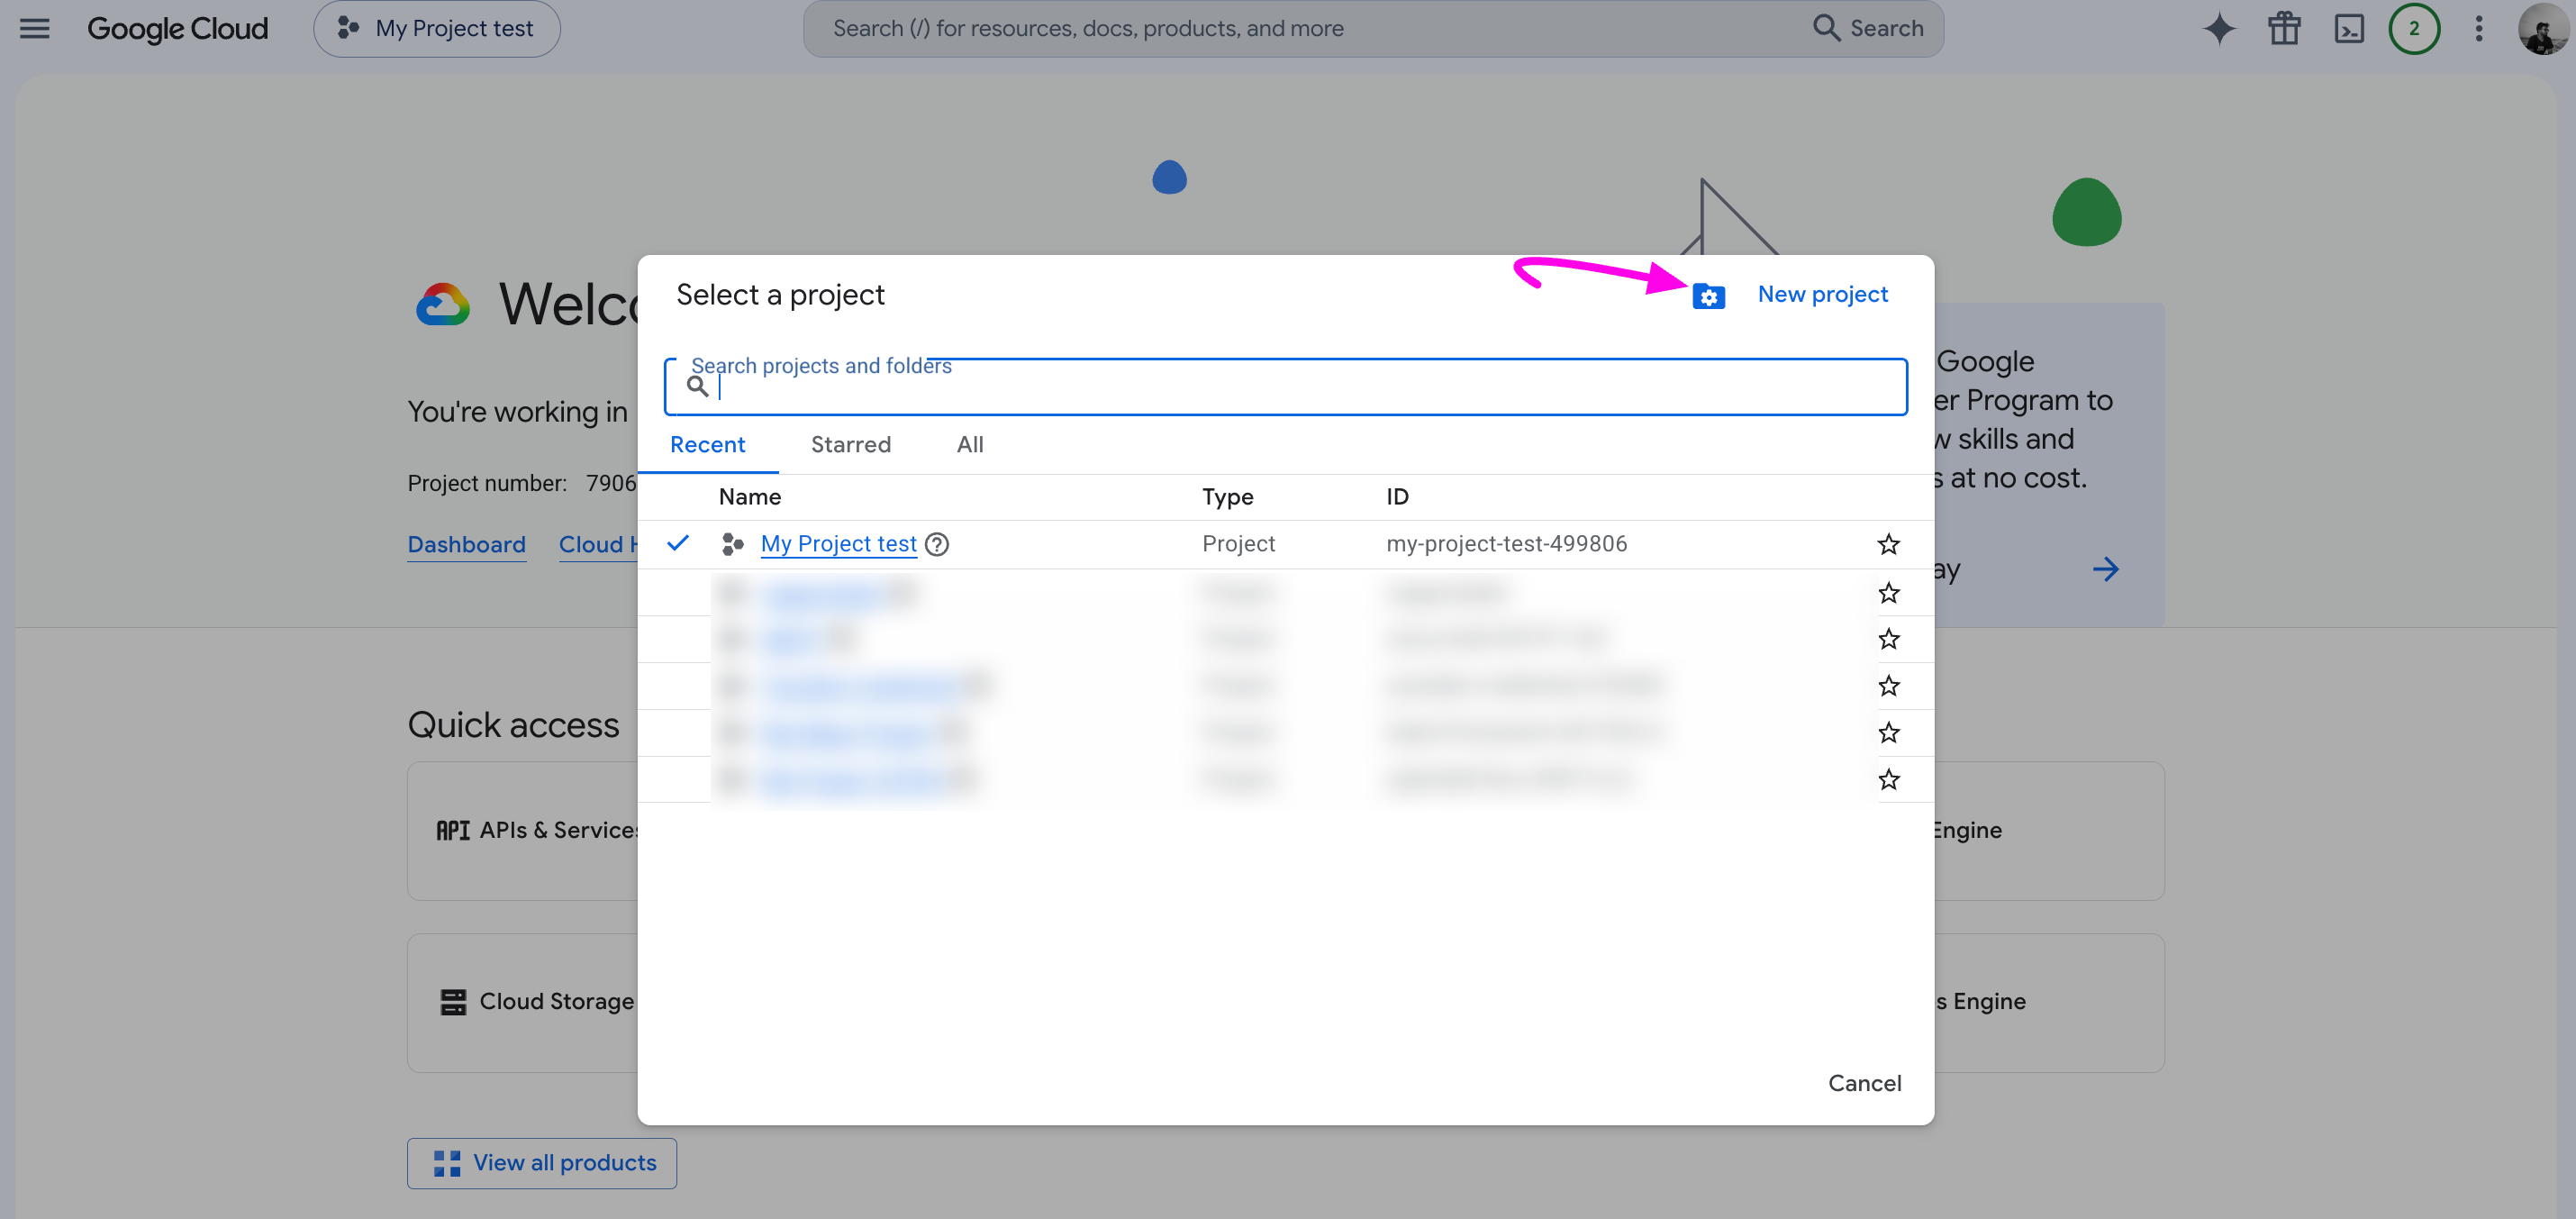Open the free trial gift icon
The width and height of the screenshot is (2576, 1219).
point(2283,28)
